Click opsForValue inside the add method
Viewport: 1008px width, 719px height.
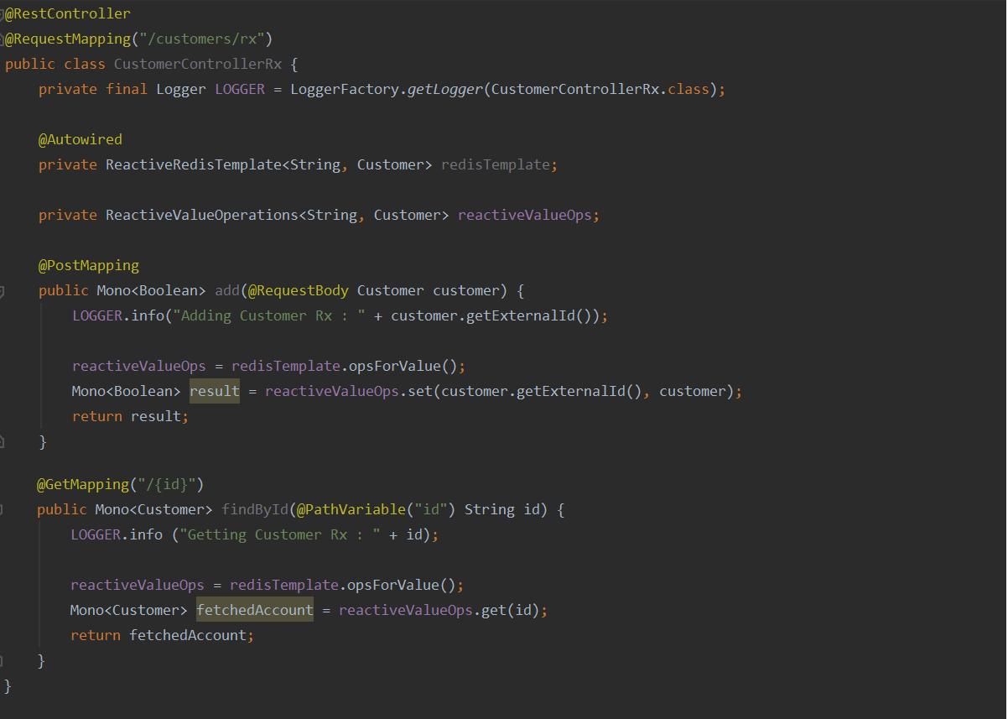(395, 366)
